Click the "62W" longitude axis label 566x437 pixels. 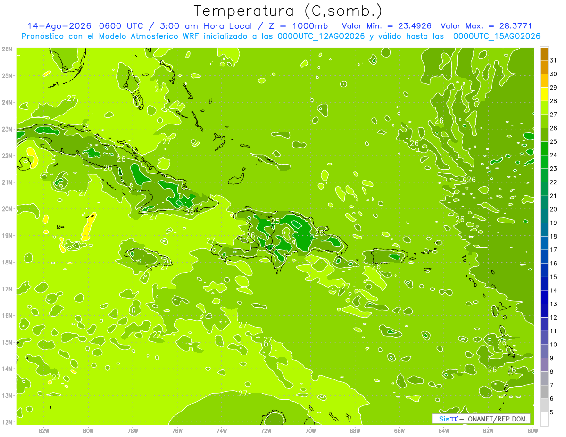(488, 431)
